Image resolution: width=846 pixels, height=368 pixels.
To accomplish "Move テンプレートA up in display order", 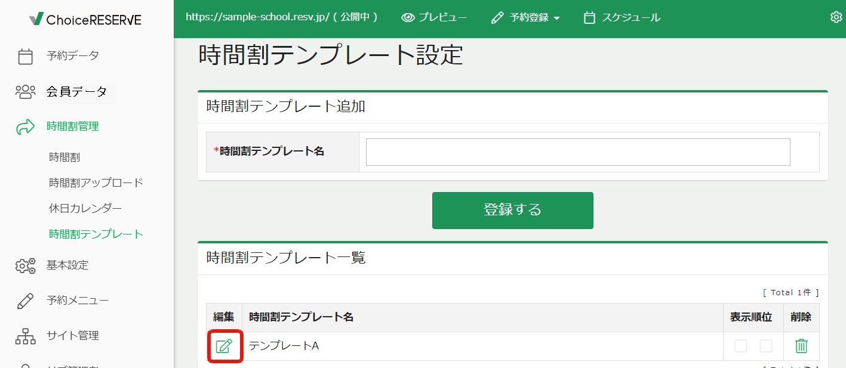I will click(x=741, y=346).
